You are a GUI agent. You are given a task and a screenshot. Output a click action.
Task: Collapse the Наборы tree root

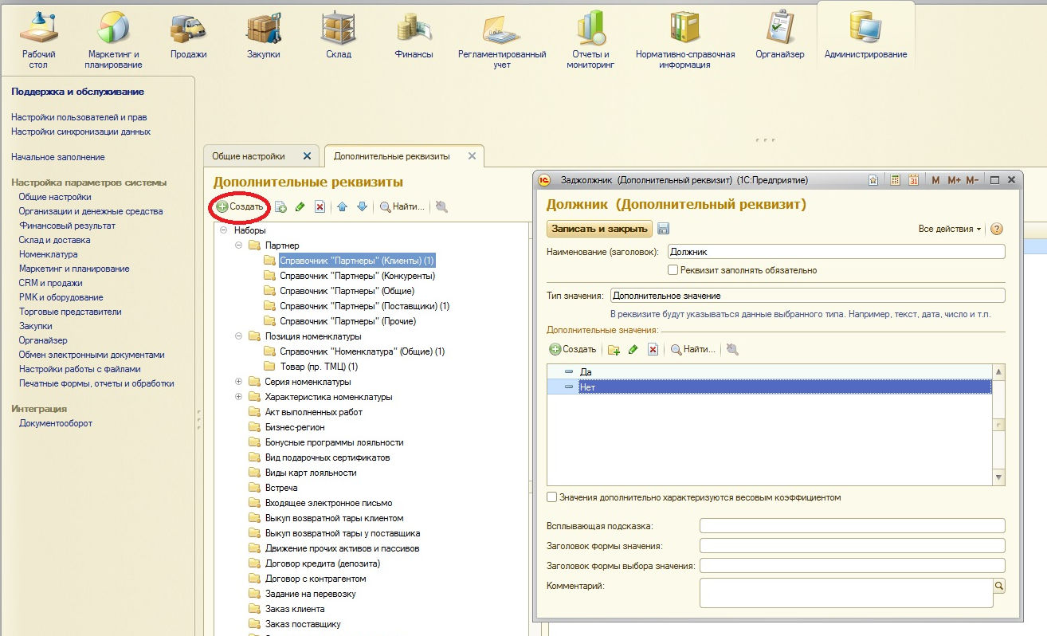223,230
